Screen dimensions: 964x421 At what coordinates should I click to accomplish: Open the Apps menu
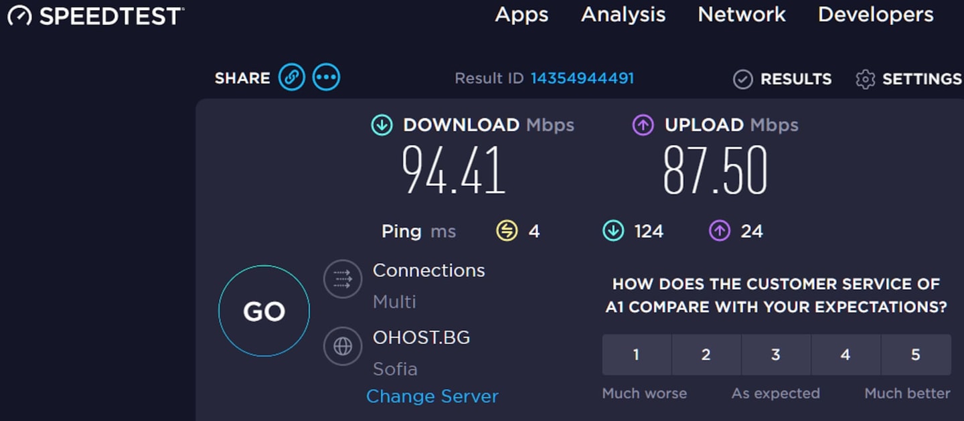coord(521,15)
